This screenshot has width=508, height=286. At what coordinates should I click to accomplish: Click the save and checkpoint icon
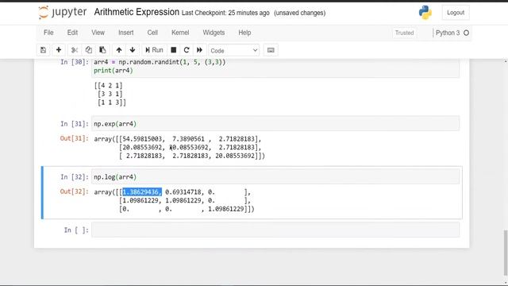click(43, 50)
